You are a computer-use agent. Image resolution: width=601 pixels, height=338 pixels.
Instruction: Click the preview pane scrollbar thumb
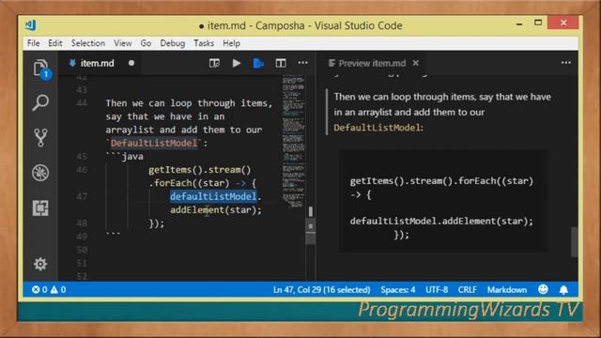pos(574,242)
